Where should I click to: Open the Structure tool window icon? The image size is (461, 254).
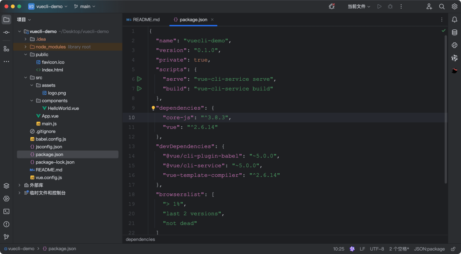click(x=6, y=49)
